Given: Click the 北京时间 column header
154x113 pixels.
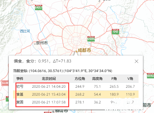Looking at the screenshot, I should 49,79.
